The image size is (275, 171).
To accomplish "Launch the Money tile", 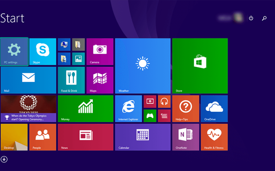I will click(86, 108).
